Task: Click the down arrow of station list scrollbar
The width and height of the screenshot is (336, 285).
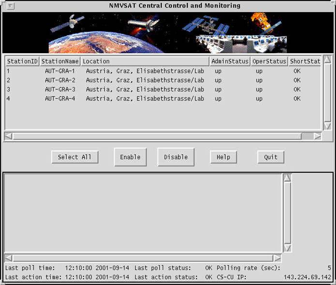Action: tap(327, 126)
